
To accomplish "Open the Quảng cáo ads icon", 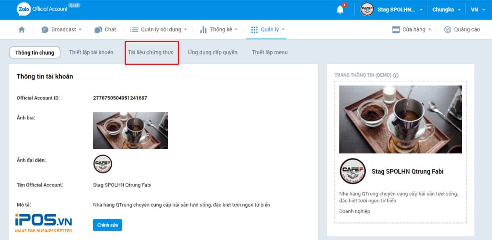I will pos(446,29).
